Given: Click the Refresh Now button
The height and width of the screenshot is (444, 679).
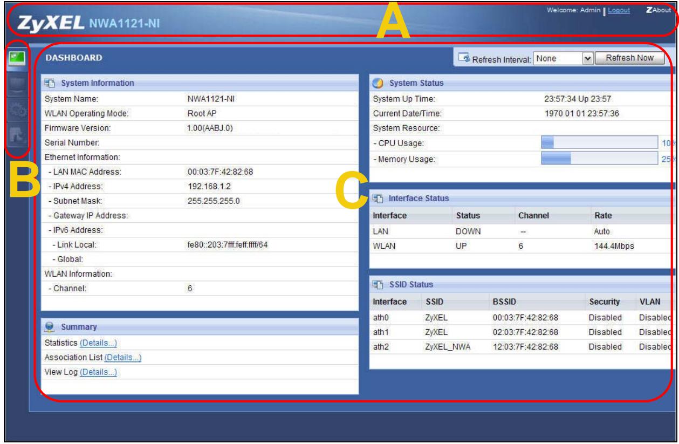Looking at the screenshot, I should pos(629,58).
